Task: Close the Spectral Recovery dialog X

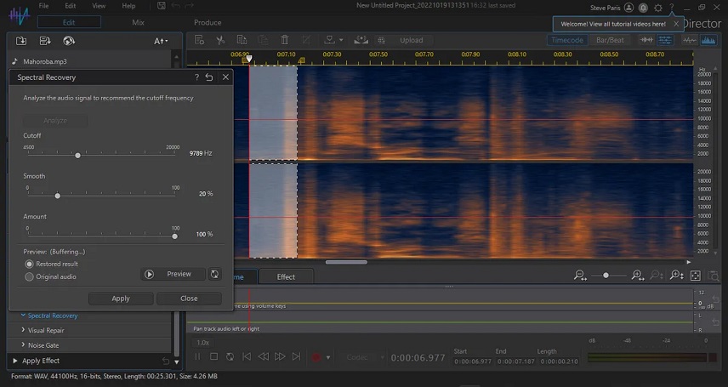Action: pos(225,77)
